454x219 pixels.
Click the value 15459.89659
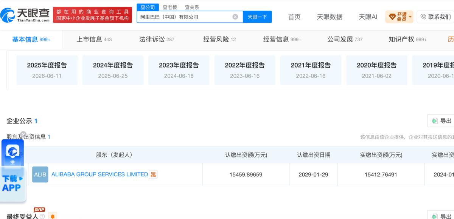(x=246, y=174)
